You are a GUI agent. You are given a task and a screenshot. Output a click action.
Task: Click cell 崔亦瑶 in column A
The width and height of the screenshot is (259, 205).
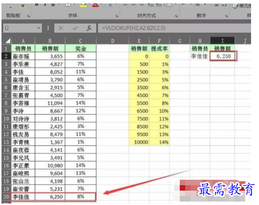point(23,56)
